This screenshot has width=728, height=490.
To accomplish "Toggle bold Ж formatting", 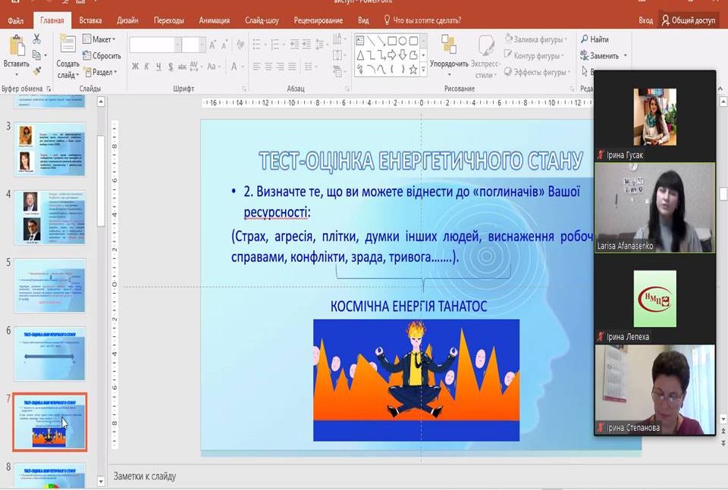I will point(135,67).
